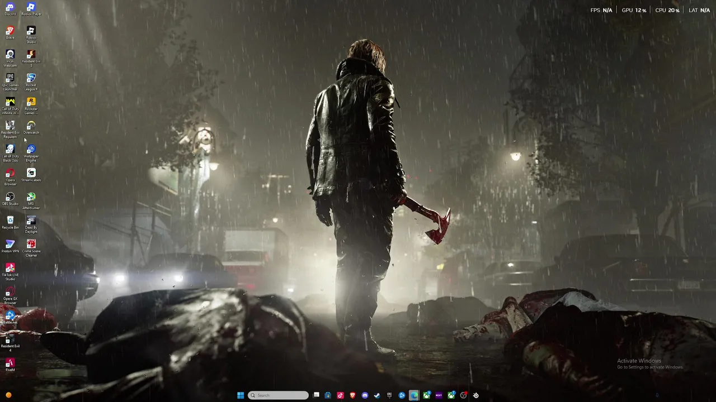The height and width of the screenshot is (402, 716).
Task: Select the Crime Scene Cleaner shortcut
Action: (x=31, y=248)
